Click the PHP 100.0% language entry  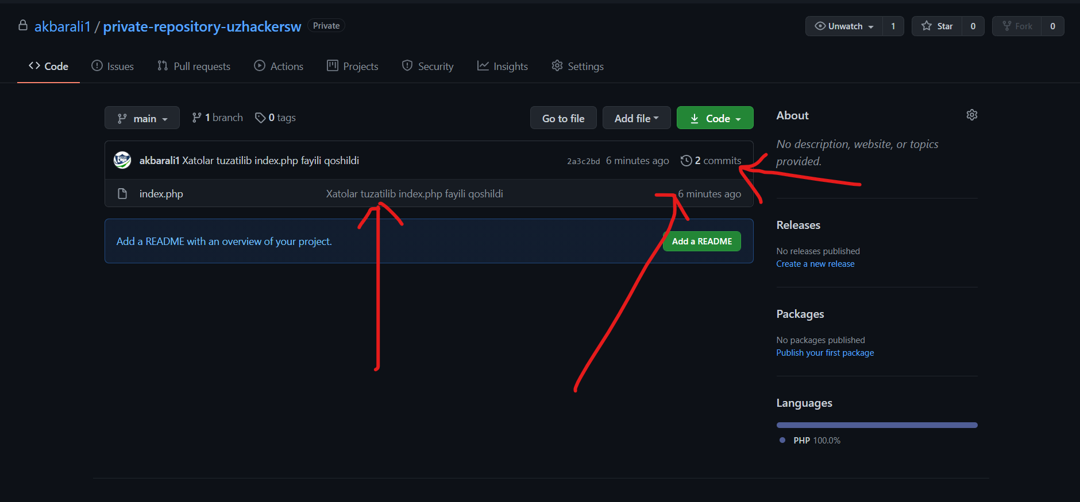pyautogui.click(x=810, y=440)
